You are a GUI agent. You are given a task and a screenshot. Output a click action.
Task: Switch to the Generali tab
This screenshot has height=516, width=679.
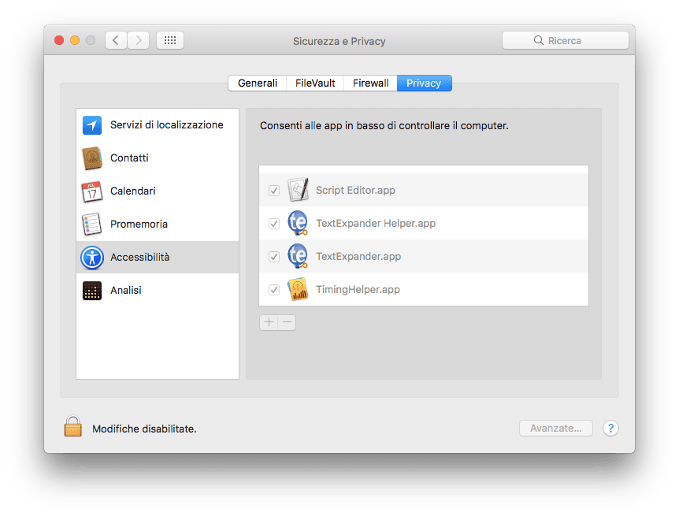point(258,84)
